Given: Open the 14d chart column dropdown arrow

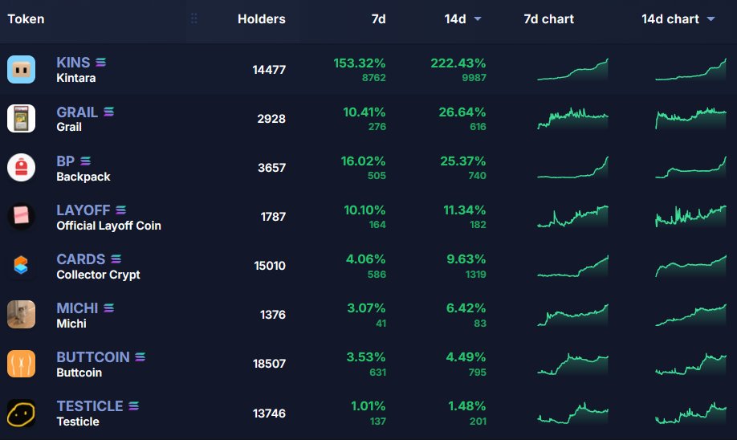Looking at the screenshot, I should 711,18.
